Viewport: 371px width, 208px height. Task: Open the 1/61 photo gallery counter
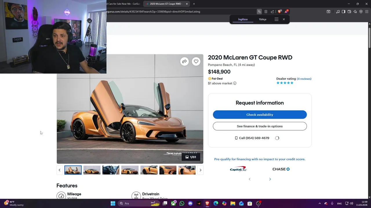[191, 157]
